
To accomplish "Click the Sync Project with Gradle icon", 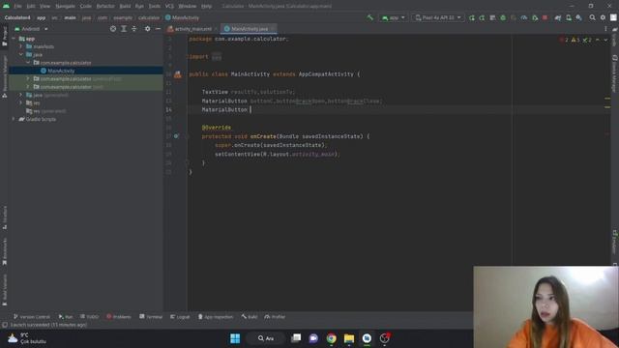I will click(558, 17).
